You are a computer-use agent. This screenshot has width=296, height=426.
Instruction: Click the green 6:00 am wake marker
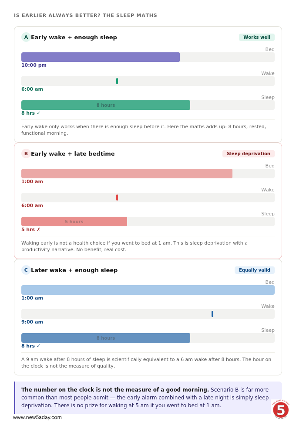[117, 81]
